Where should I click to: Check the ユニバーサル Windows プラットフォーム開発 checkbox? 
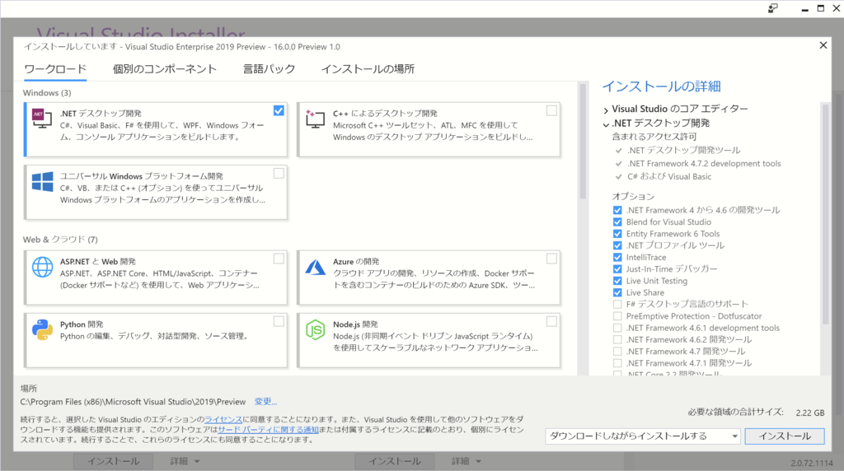279,174
